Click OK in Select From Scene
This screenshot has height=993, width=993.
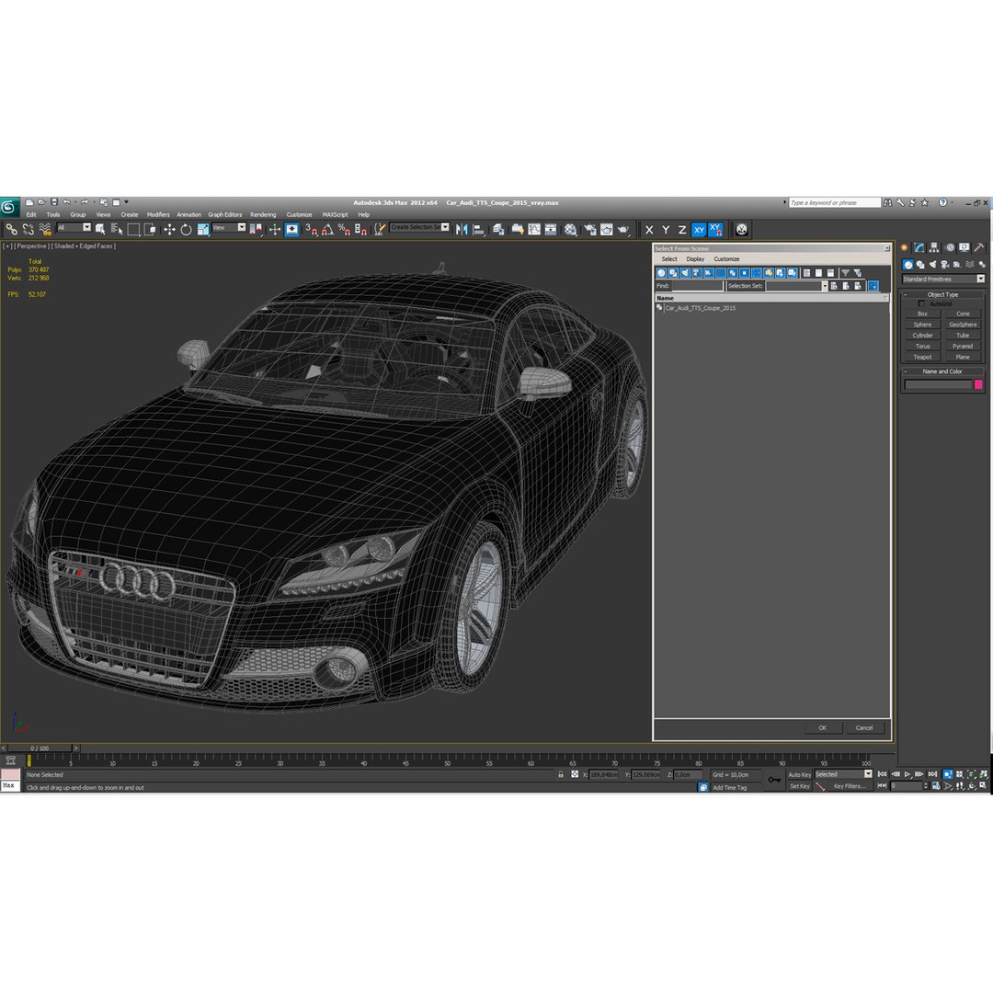pyautogui.click(x=822, y=727)
